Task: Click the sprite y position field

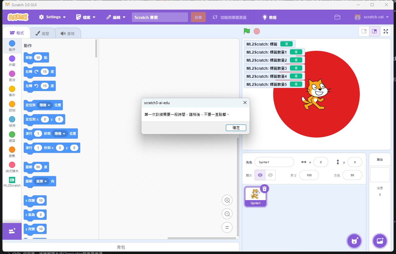Action: (355, 162)
